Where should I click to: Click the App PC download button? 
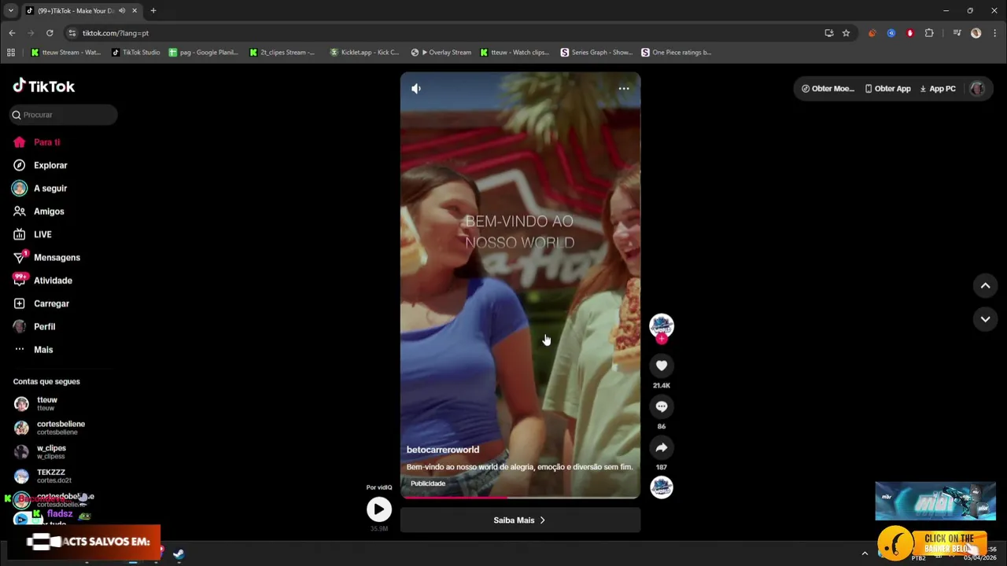pyautogui.click(x=938, y=89)
